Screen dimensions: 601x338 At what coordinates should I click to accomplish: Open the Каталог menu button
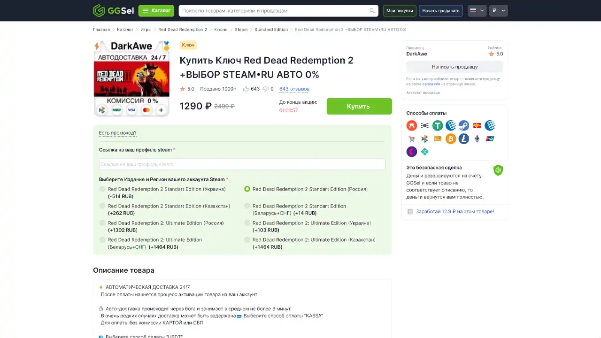tap(156, 11)
